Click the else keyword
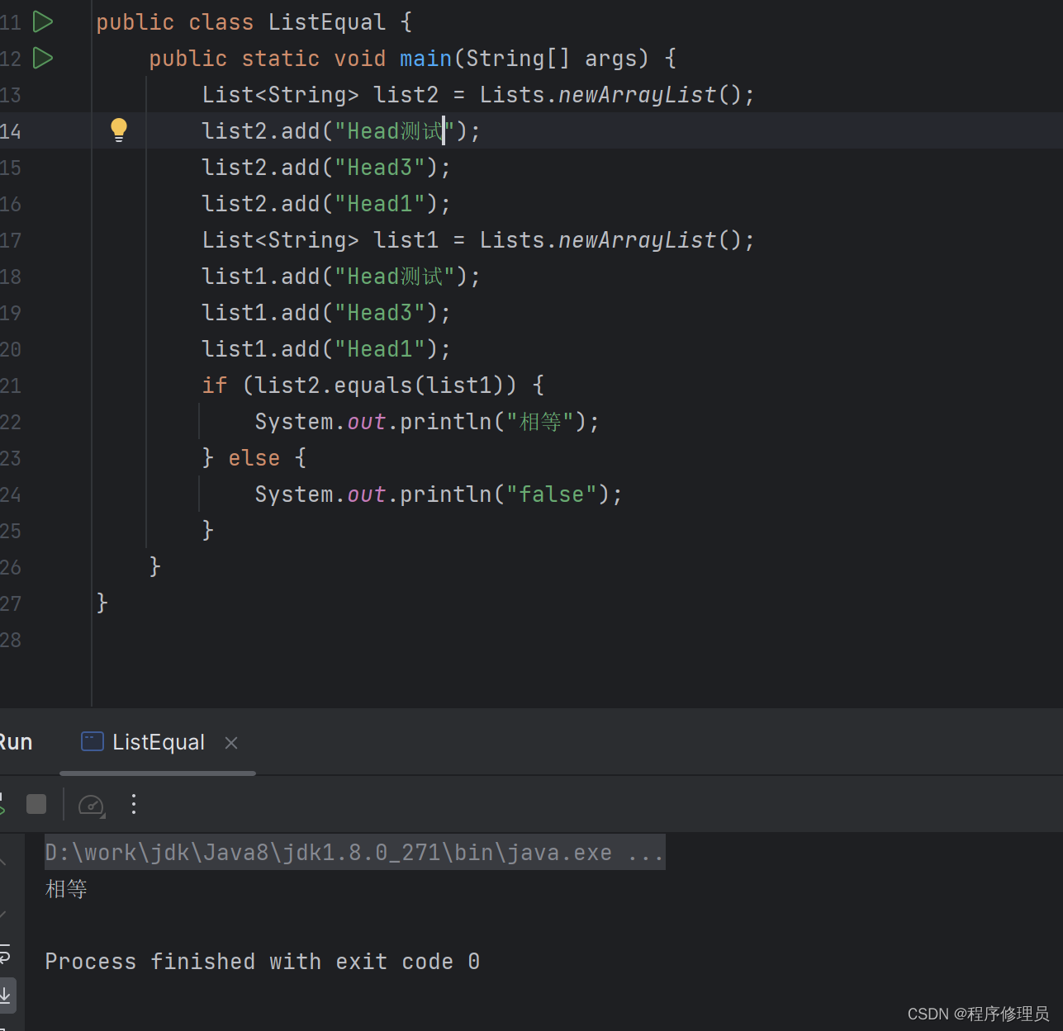The width and height of the screenshot is (1063, 1031). 254,458
